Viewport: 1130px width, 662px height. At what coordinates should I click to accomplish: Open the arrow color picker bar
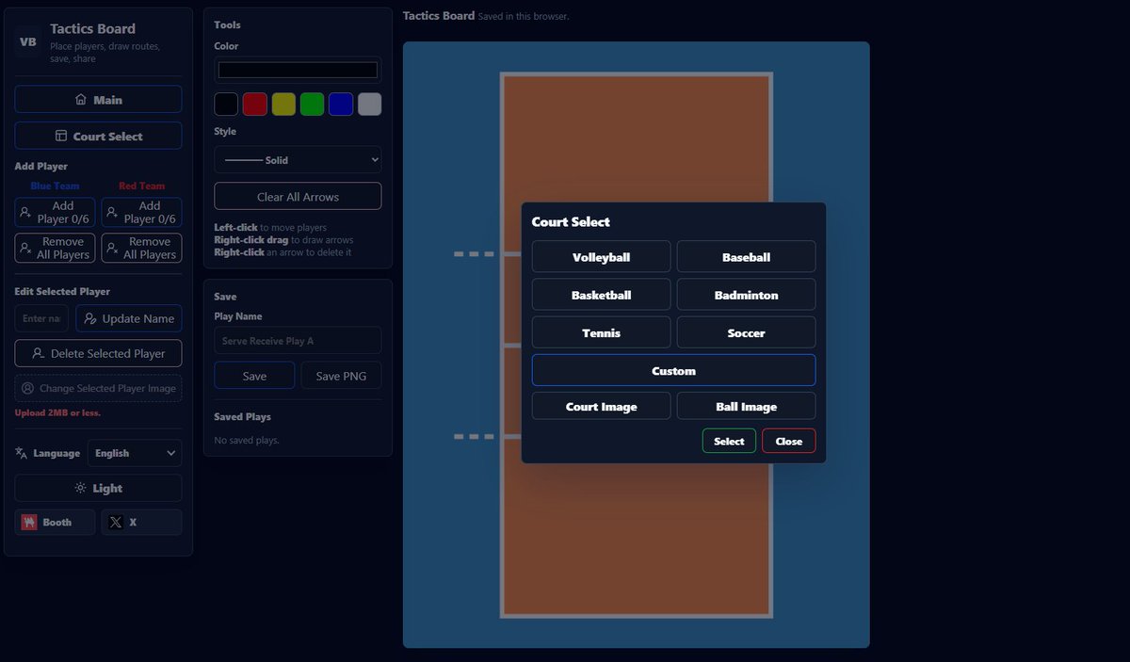pos(298,70)
